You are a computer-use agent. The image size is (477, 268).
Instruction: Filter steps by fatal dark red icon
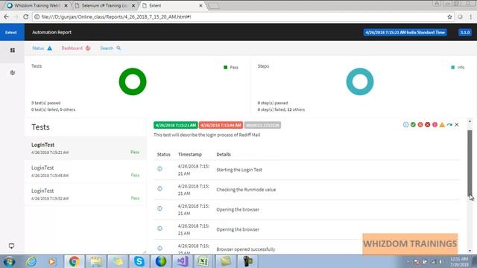click(427, 124)
